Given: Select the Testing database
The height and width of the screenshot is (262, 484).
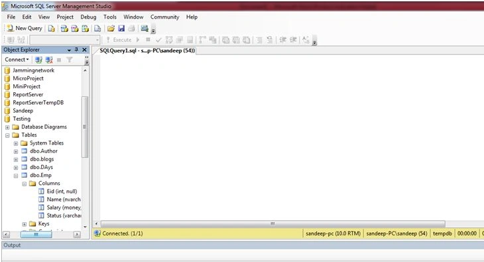Looking at the screenshot, I should click(x=22, y=119).
